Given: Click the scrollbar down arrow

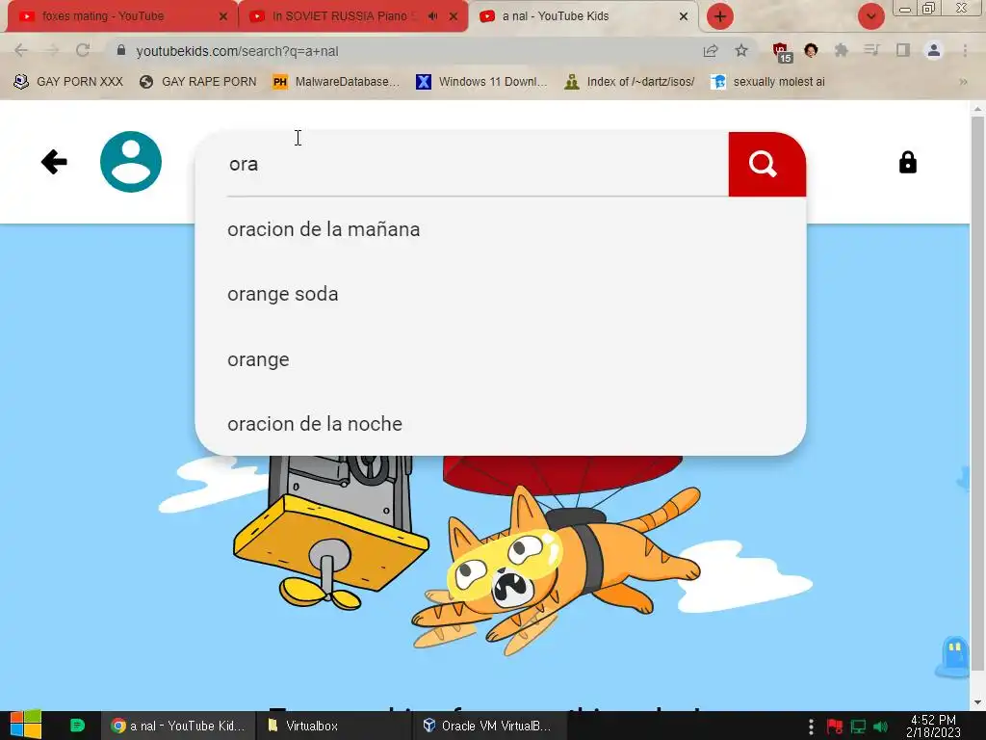Looking at the screenshot, I should coord(977,702).
